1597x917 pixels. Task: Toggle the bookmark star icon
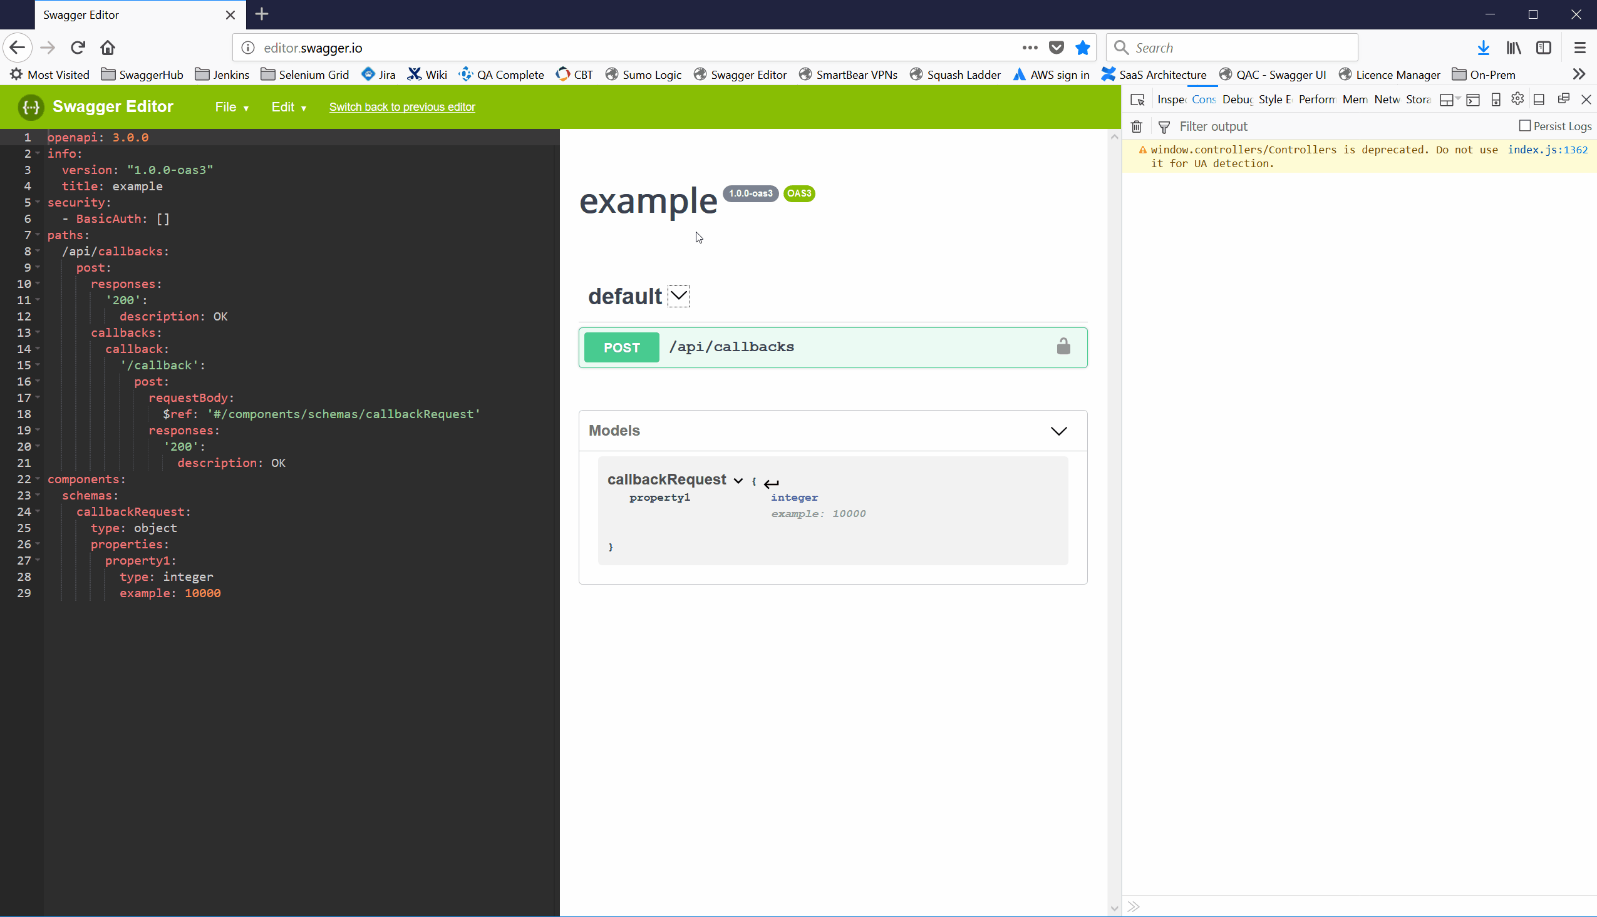tap(1082, 48)
